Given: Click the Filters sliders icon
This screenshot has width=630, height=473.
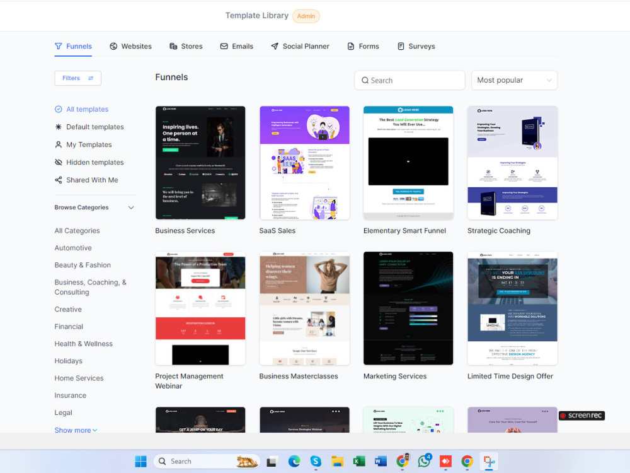Looking at the screenshot, I should pos(91,78).
